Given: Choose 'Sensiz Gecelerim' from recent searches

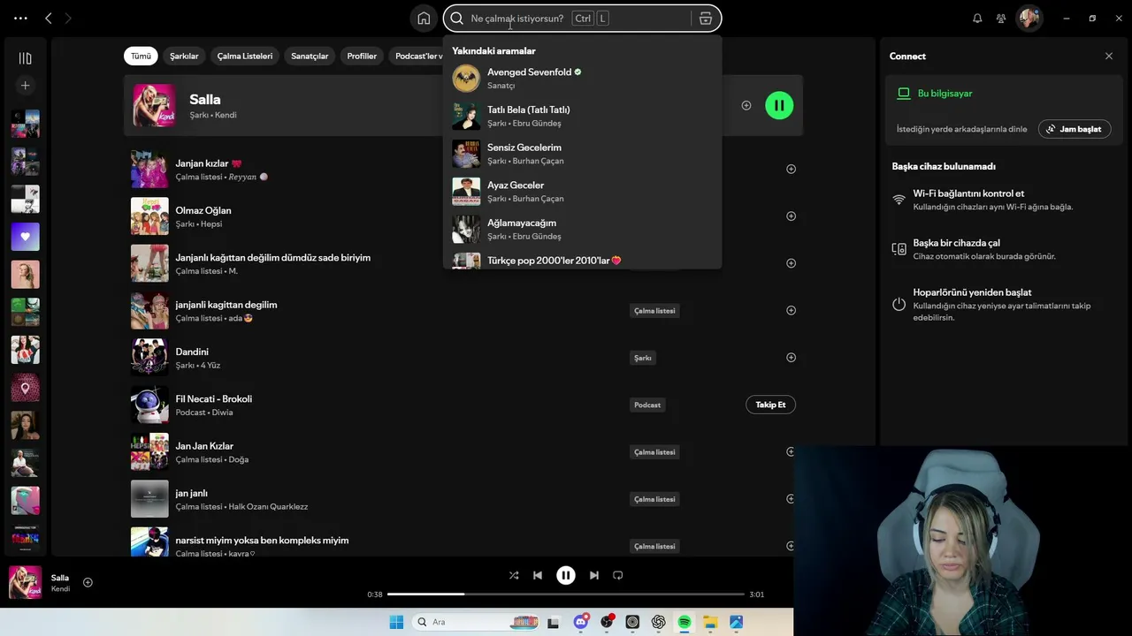Looking at the screenshot, I should click(582, 154).
